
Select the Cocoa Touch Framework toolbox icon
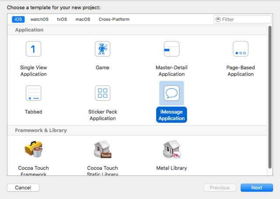coord(33,150)
